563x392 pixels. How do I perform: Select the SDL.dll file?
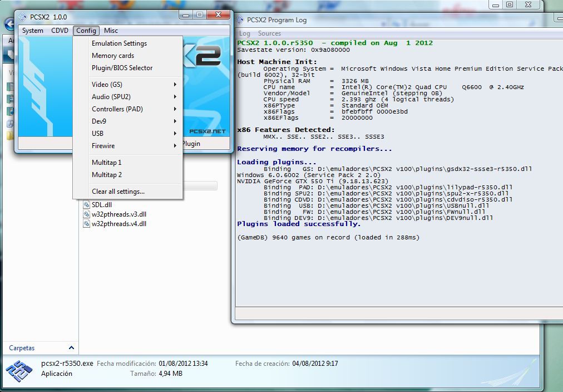tap(102, 205)
